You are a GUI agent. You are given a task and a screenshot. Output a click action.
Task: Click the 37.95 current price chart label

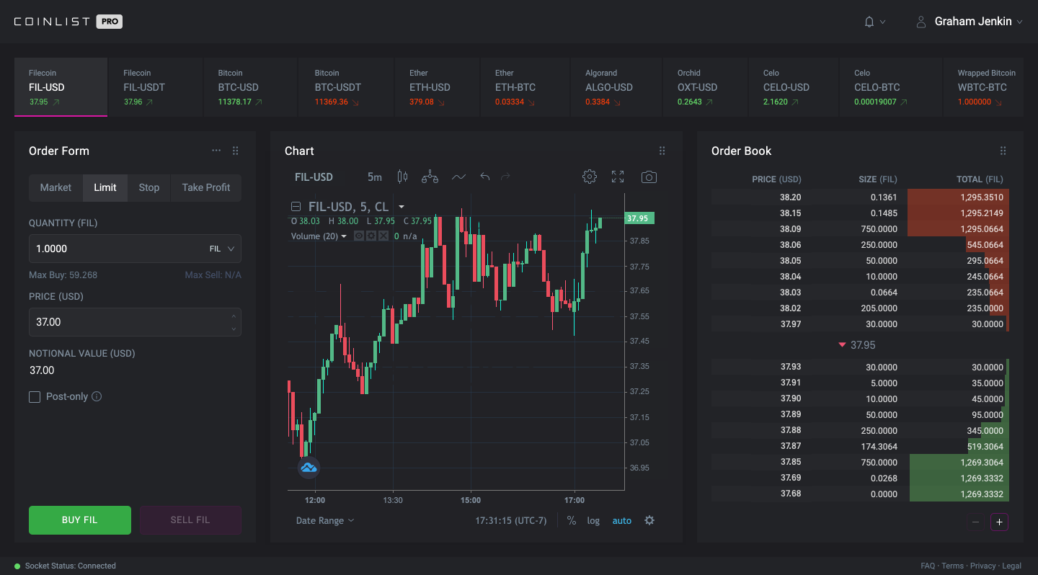pyautogui.click(x=639, y=218)
